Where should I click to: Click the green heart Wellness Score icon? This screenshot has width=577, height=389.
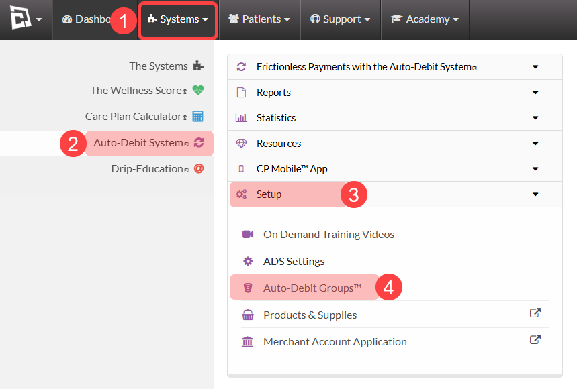tap(198, 90)
